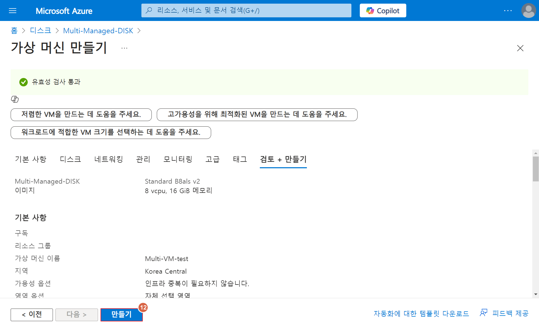This screenshot has width=539, height=334.
Task: Click the 피드백 제공 feedback icon
Action: pos(484,313)
